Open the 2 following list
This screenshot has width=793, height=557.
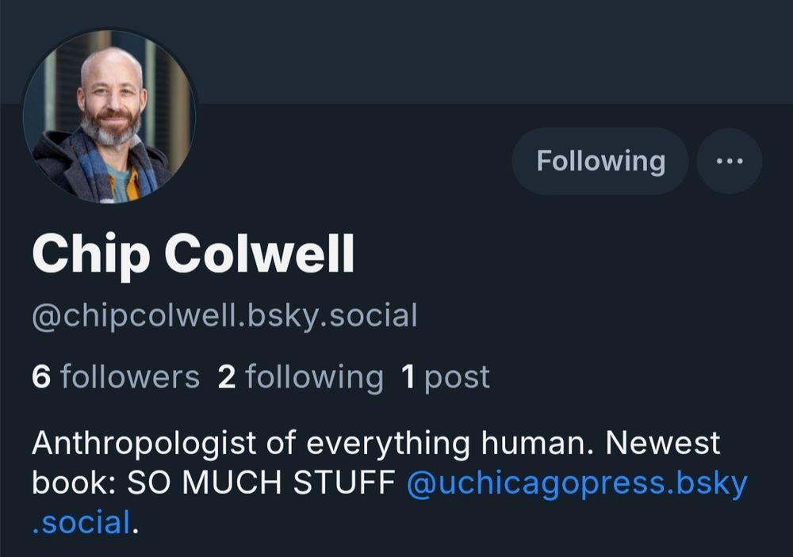pos(301,378)
